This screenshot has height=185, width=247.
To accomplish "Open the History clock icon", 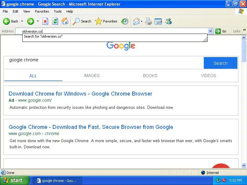I will [125, 21].
